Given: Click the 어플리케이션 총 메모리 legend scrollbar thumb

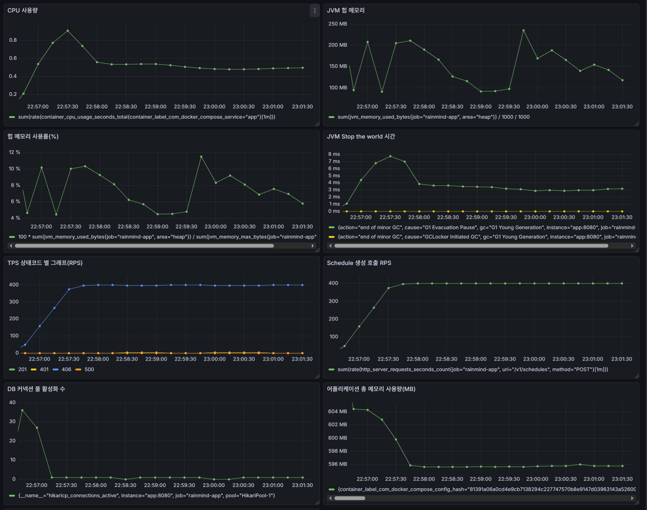Looking at the screenshot, I should (x=349, y=498).
